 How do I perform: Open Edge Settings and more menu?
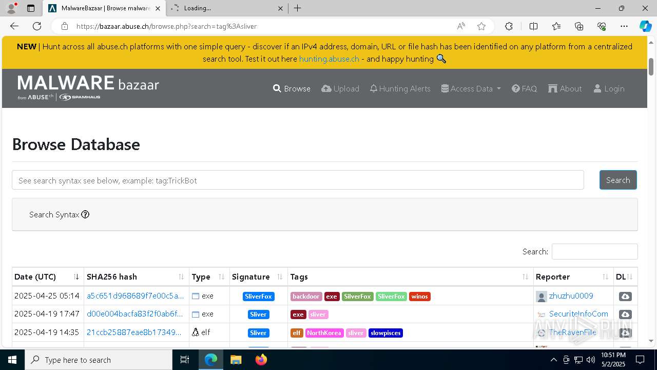click(x=624, y=26)
